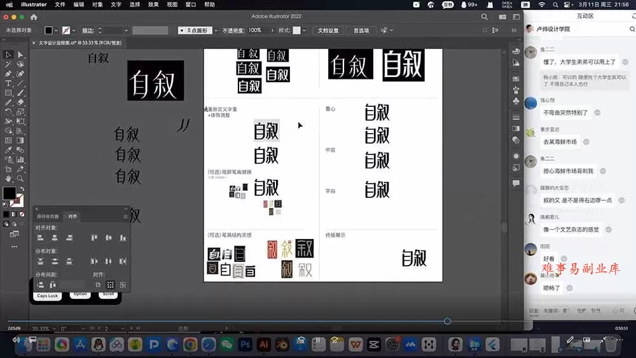The image size is (636, 358).
Task: Click the Stroke swatch in toolbox
Action: click(x=17, y=200)
